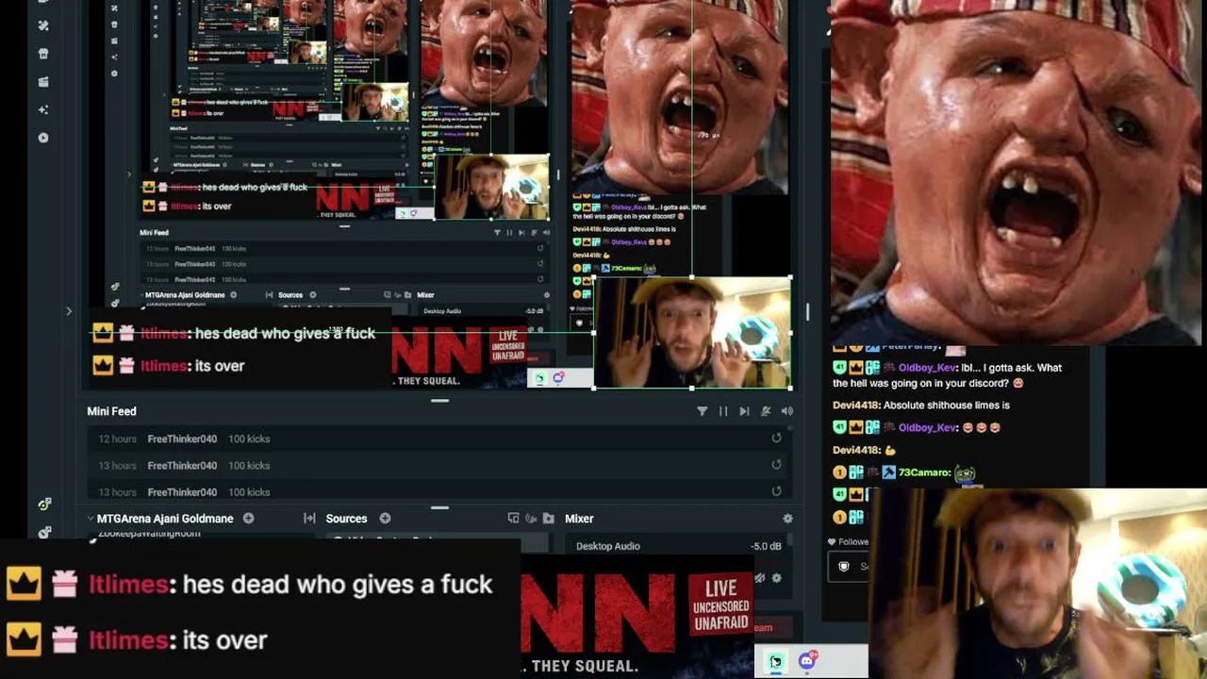Click username 'Oldboy_Kev' beside 'I gotta ask' message
The width and height of the screenshot is (1207, 679).
(928, 368)
